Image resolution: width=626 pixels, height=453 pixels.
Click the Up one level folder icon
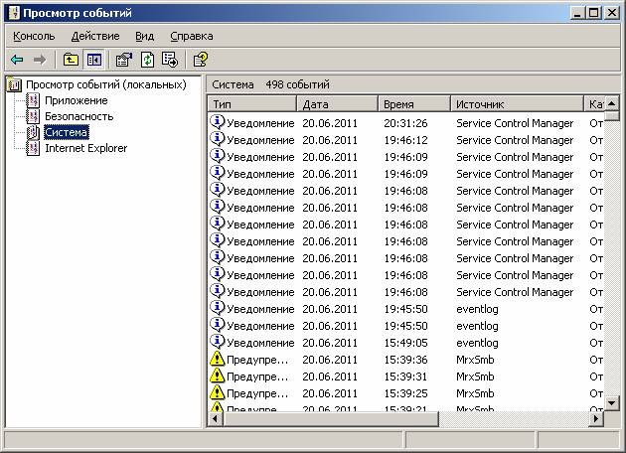pyautogui.click(x=70, y=60)
